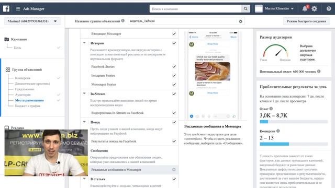The width and height of the screenshot is (335, 188).
Task: Click the Facebook logo icon
Action: pyautogui.click(x=6, y=8)
